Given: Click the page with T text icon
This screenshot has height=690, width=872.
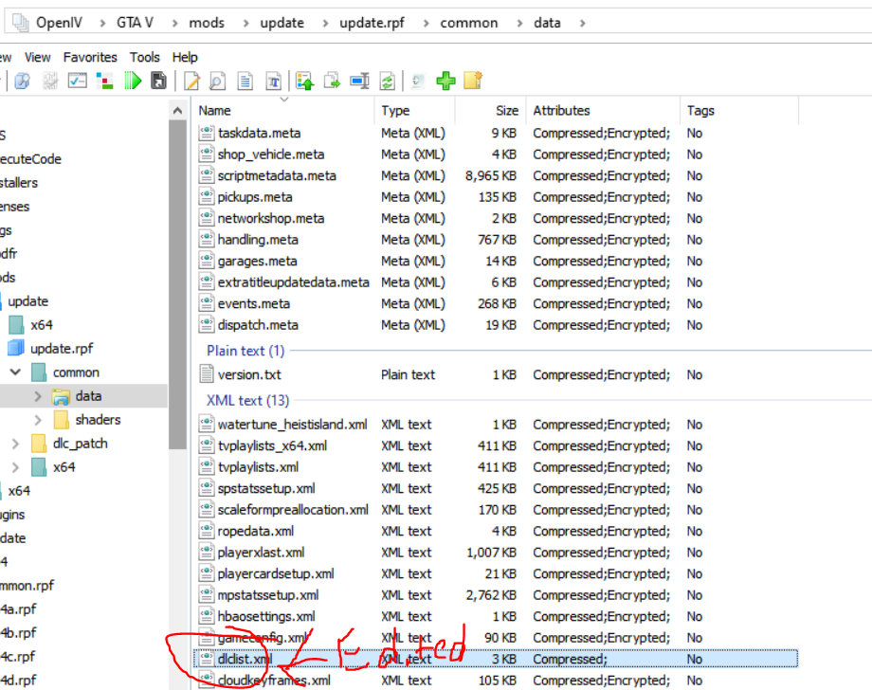Looking at the screenshot, I should click(x=273, y=82).
